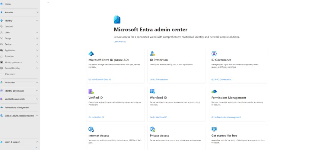Click the Private Access card title
309x150 pixels.
(x=159, y=136)
